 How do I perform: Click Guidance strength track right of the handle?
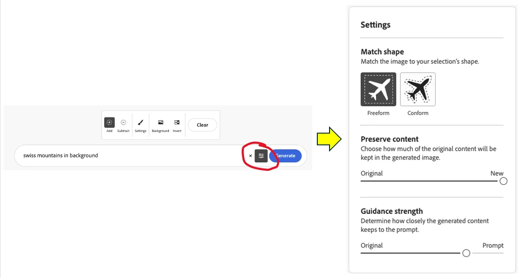coord(488,253)
